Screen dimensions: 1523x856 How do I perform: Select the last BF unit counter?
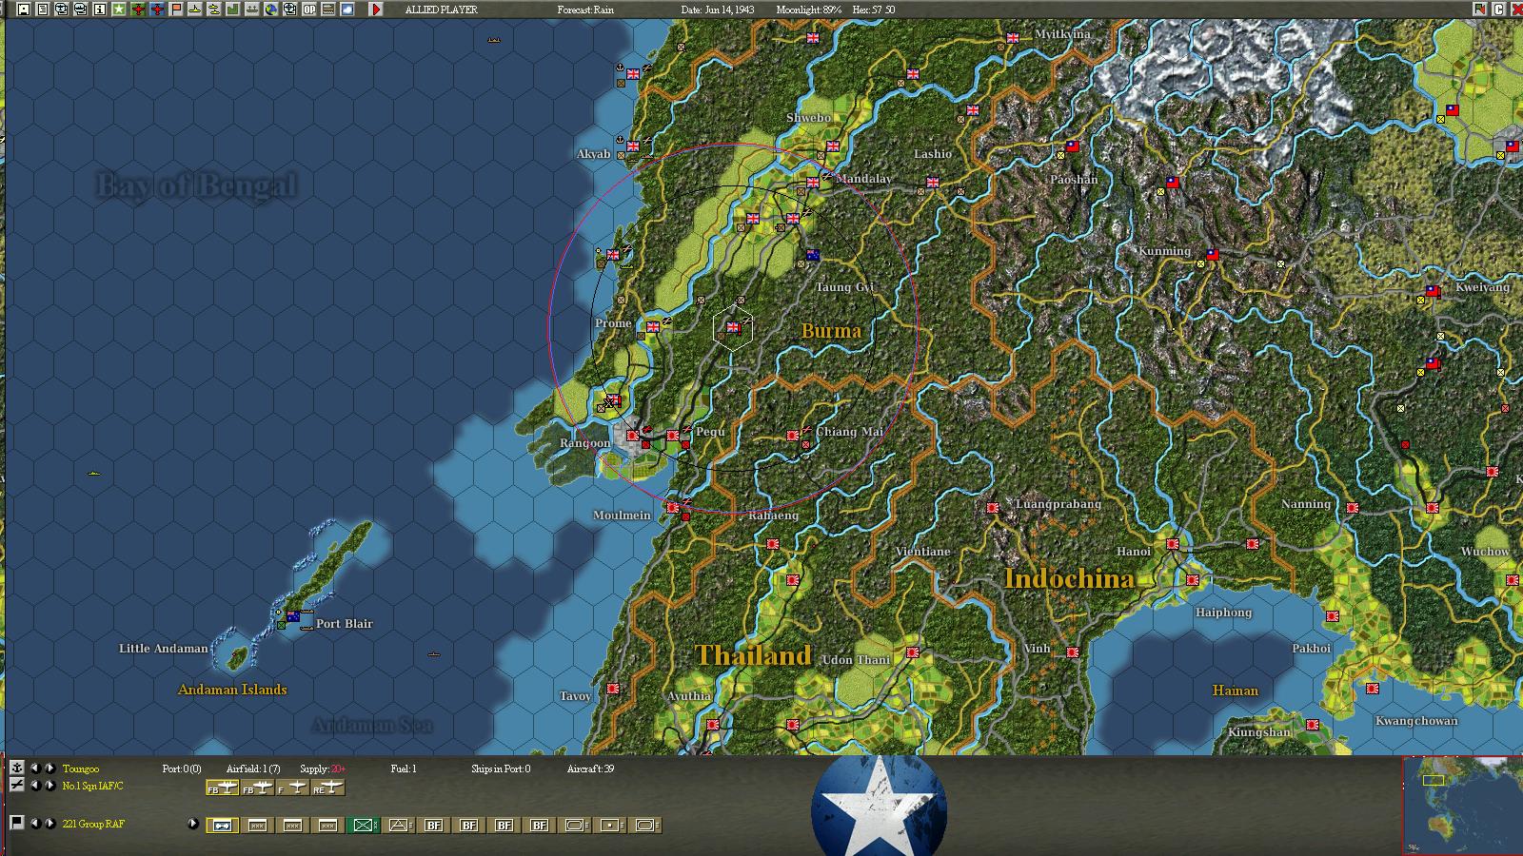pyautogui.click(x=539, y=825)
